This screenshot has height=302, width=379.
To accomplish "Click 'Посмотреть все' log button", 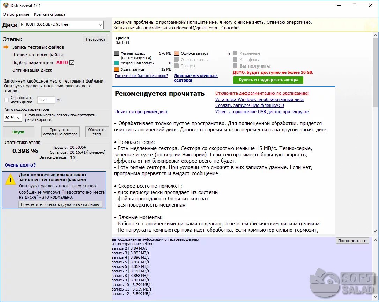I will 352,241.
